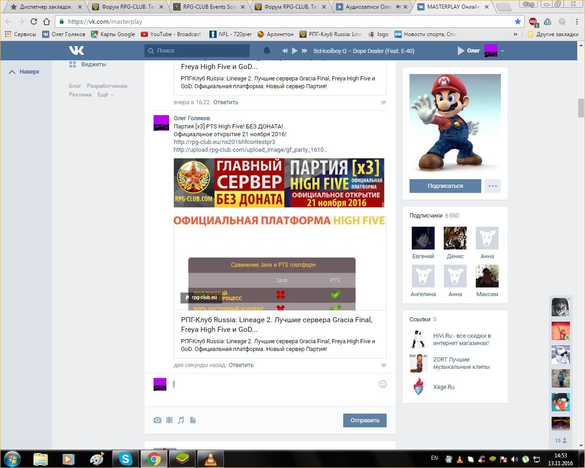Viewport: 585px width, 468px height.
Task: Open the Ссылки section header
Action: pos(423,319)
